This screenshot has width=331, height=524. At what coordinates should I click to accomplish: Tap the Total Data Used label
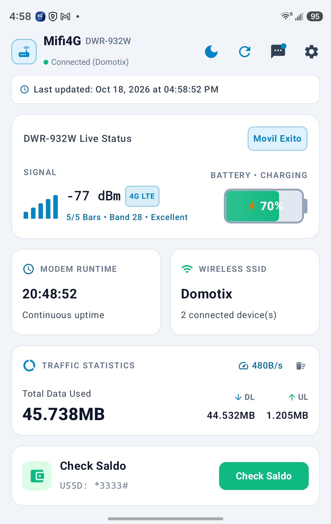pos(57,394)
